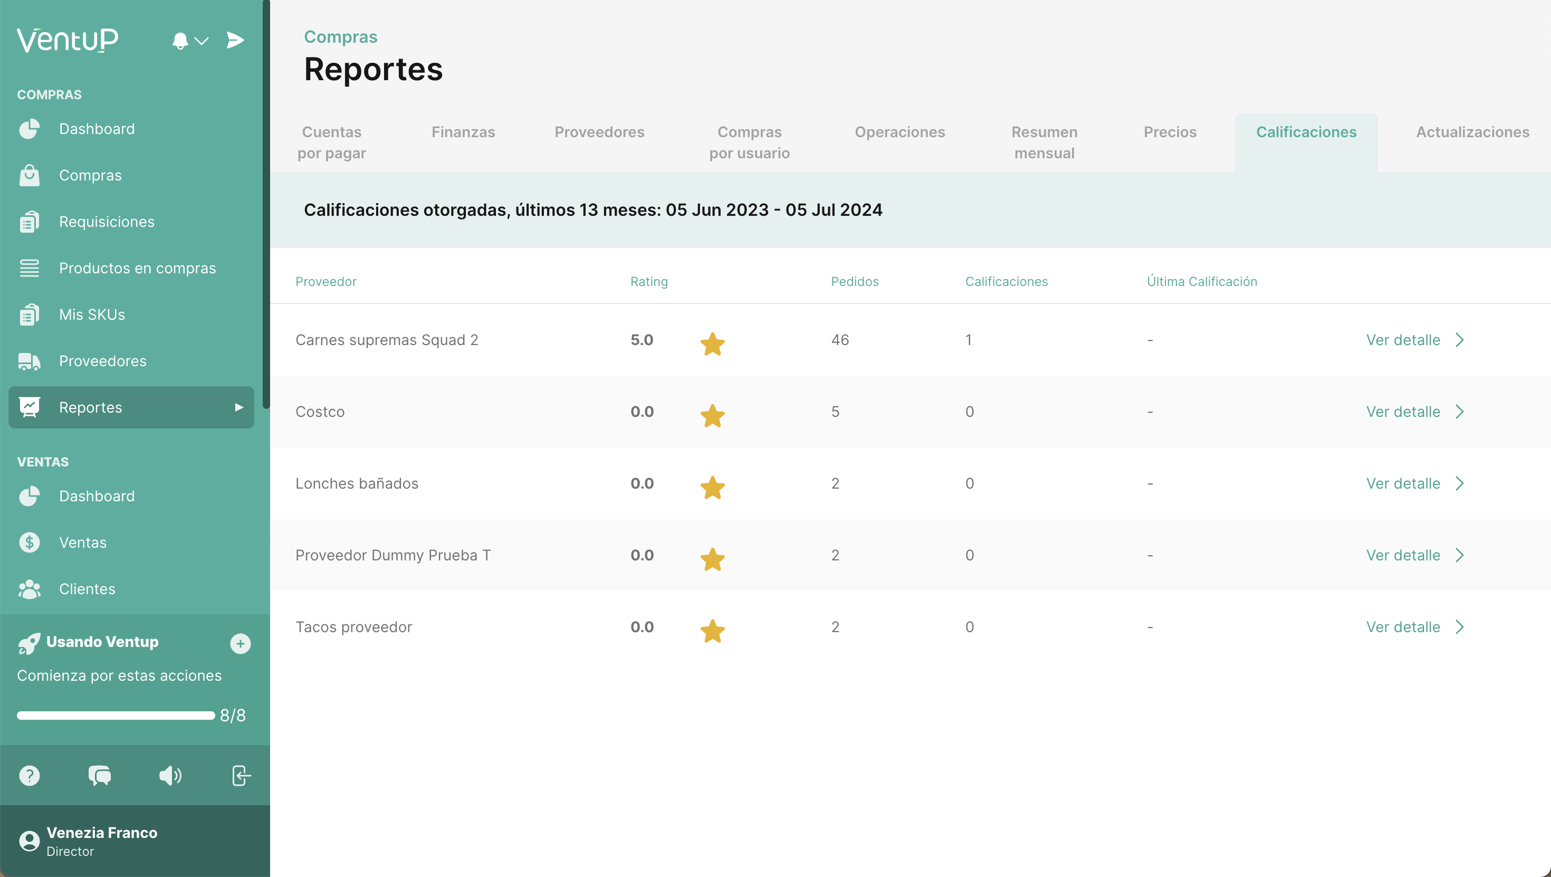Open chevron for Tacos proveedor row
Screen dimensions: 1551x877
(x=1460, y=627)
